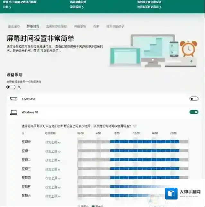
Task: Turn on the Xbox One screen time toggle
Action: pyautogui.click(x=194, y=99)
